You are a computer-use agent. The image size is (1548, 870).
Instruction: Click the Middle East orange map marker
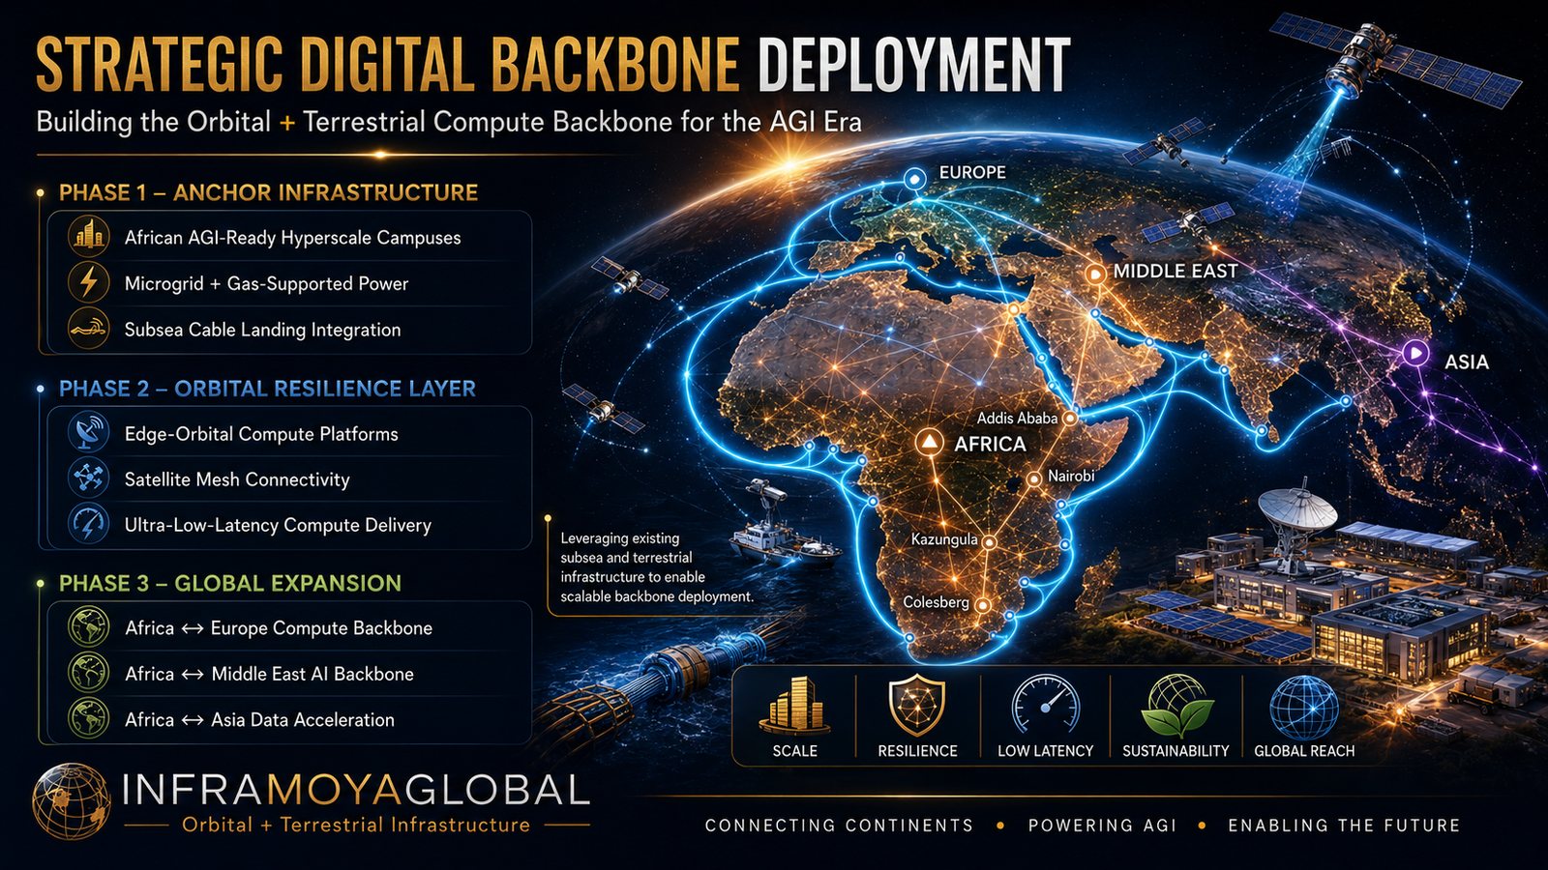(1094, 275)
